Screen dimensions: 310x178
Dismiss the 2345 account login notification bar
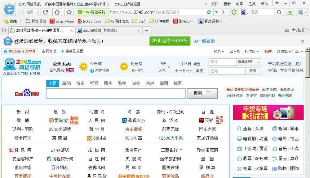point(303,41)
